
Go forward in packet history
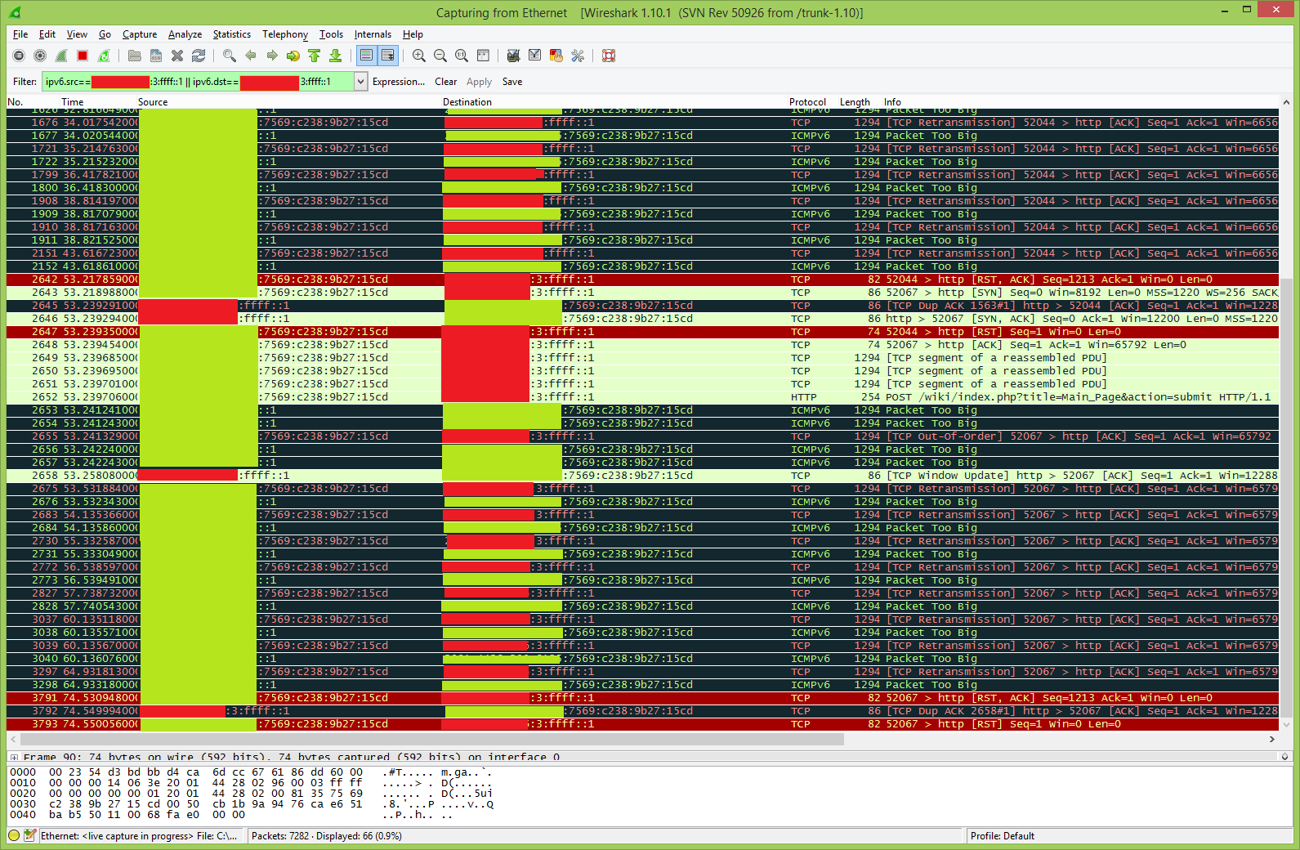(x=272, y=56)
